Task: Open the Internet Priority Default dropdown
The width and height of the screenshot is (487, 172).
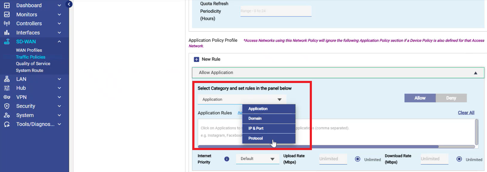Action: tap(257, 159)
